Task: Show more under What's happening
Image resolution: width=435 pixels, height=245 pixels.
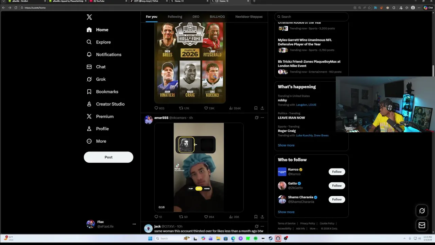Action: (286, 145)
